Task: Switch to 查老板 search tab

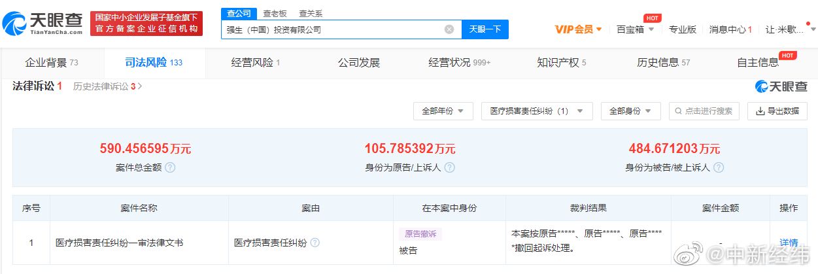Action: point(275,13)
